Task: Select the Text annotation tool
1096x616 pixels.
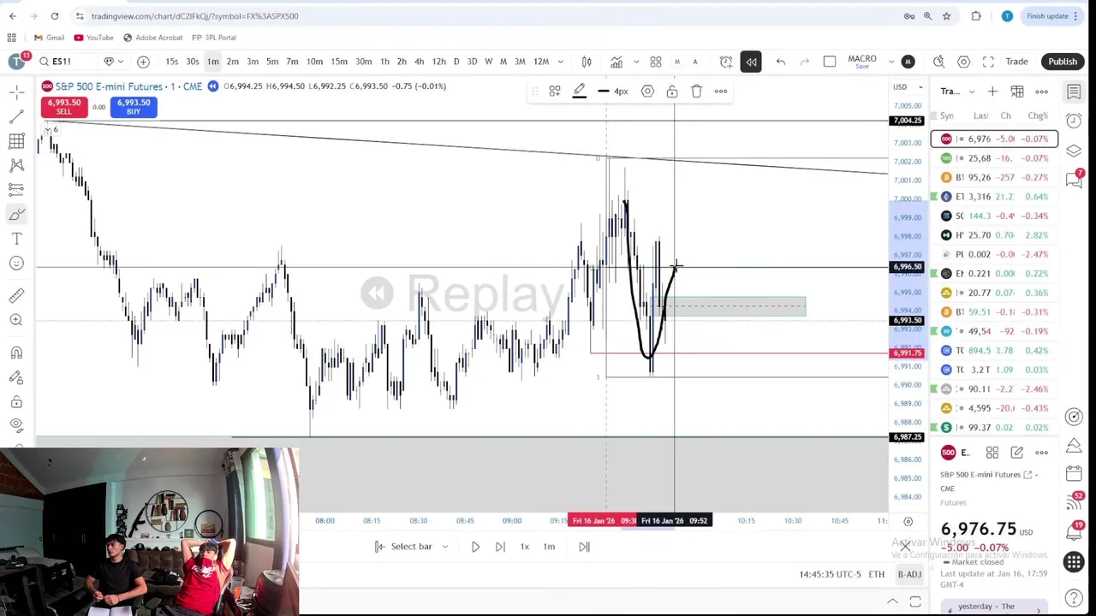Action: point(16,239)
